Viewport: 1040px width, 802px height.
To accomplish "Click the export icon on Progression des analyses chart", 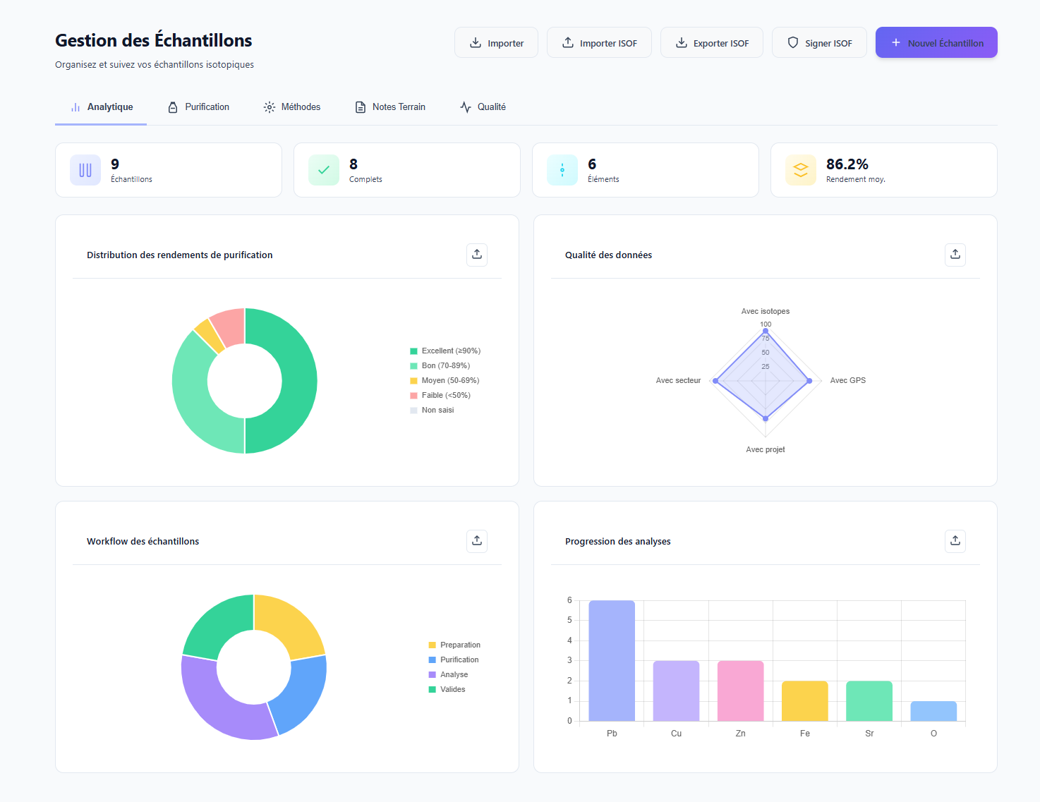I will tap(955, 541).
